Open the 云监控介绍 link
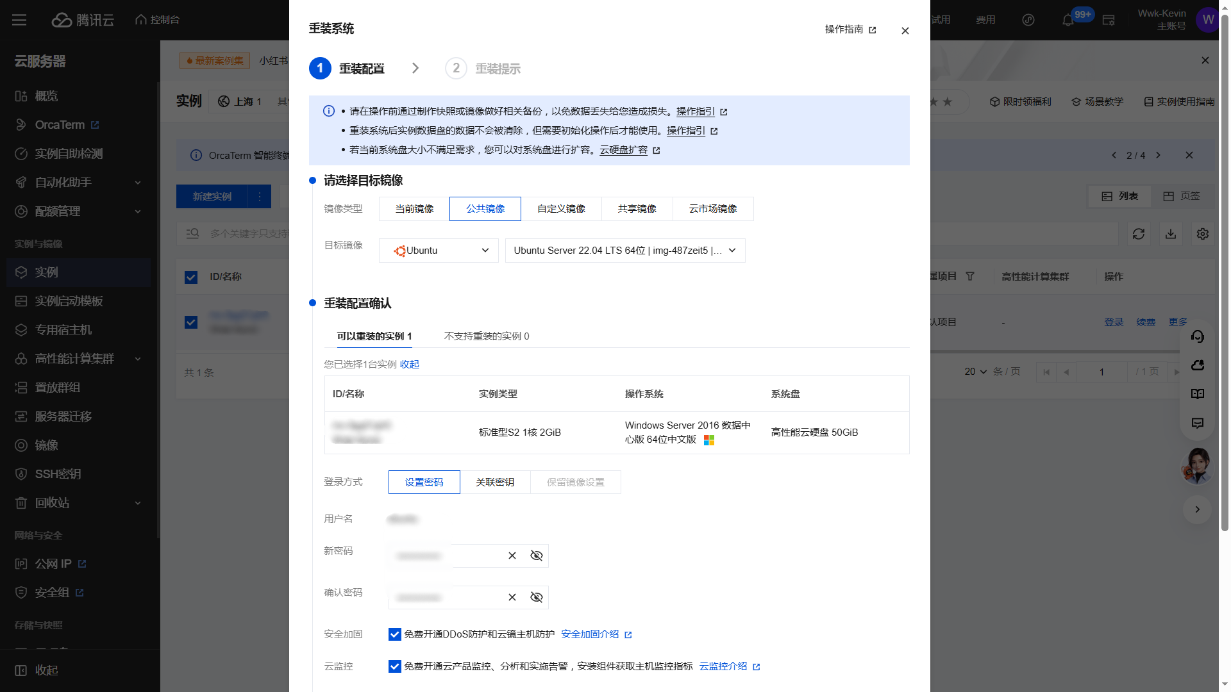1231x692 pixels. click(x=730, y=666)
